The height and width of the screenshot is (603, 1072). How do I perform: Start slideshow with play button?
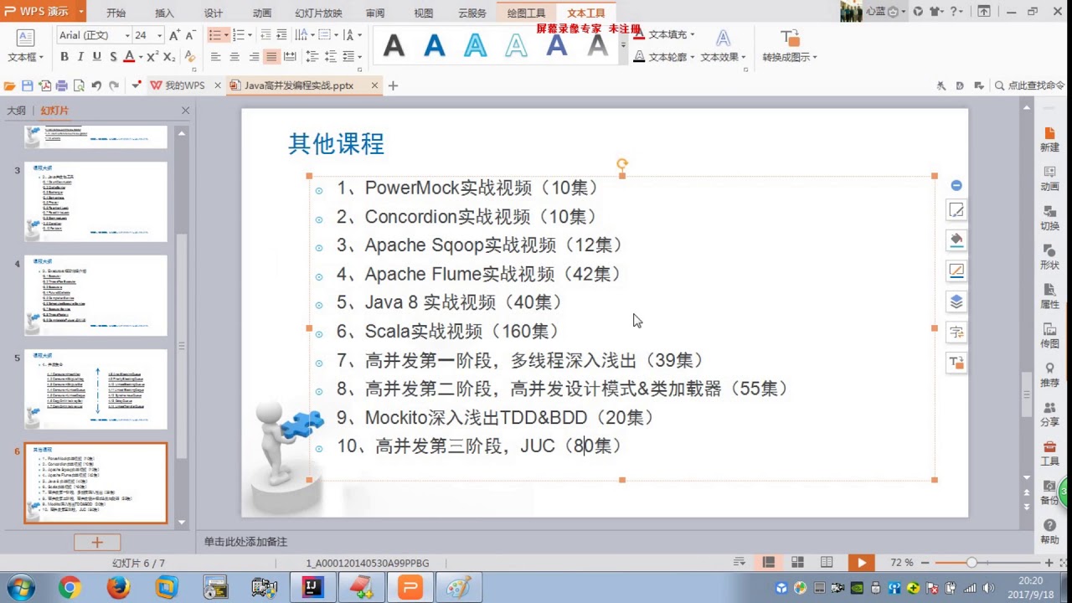click(861, 563)
